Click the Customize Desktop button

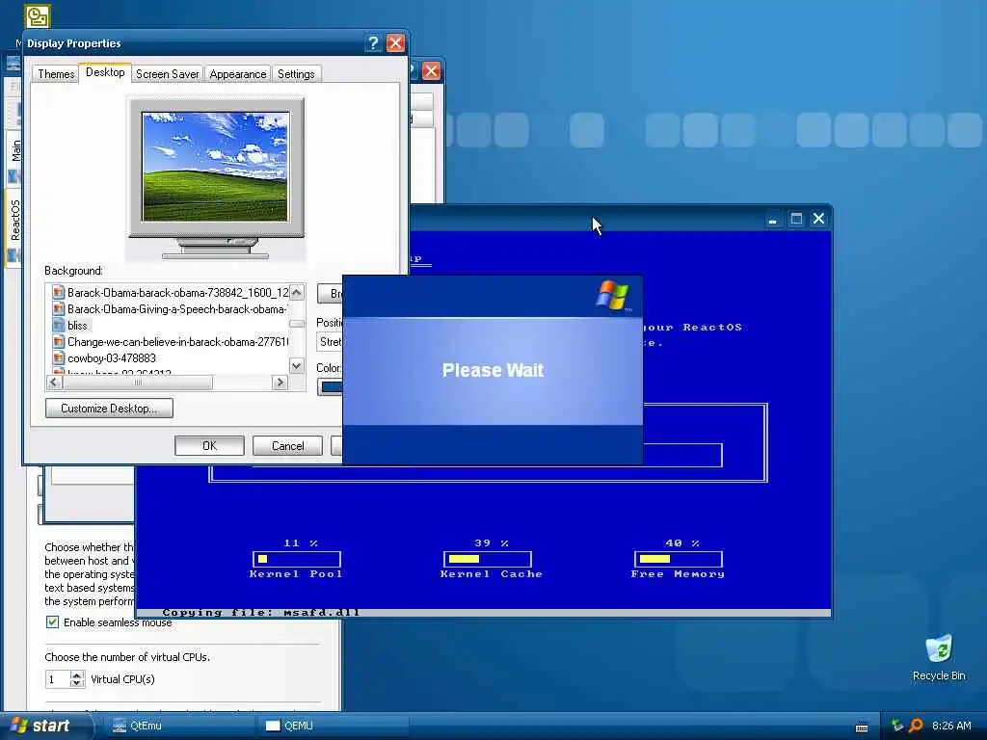pyautogui.click(x=109, y=409)
